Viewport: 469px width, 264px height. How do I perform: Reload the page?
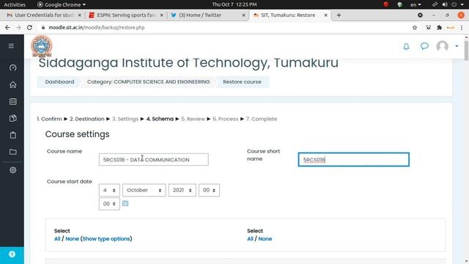pyautogui.click(x=29, y=28)
